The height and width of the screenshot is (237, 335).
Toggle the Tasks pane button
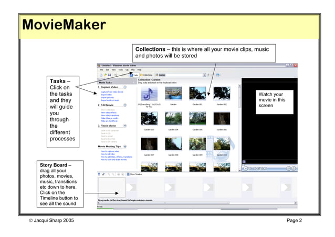134,75
